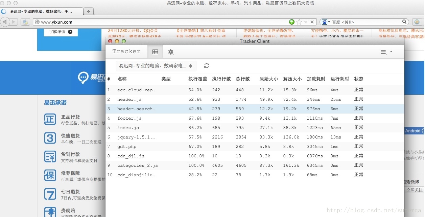Screen dimensions: 425x217
Task: Select the header.search… row
Action: pyautogui.click(x=255, y=109)
